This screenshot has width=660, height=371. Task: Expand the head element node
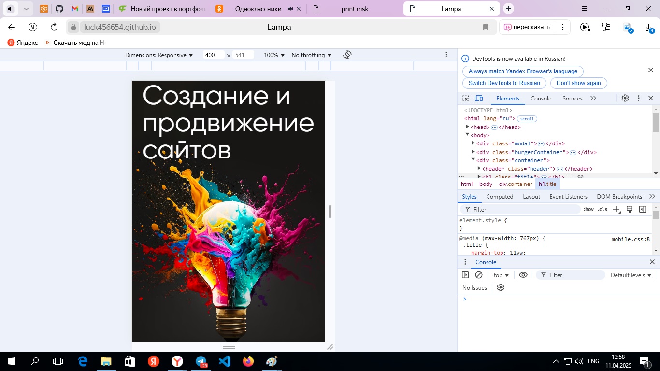click(468, 127)
